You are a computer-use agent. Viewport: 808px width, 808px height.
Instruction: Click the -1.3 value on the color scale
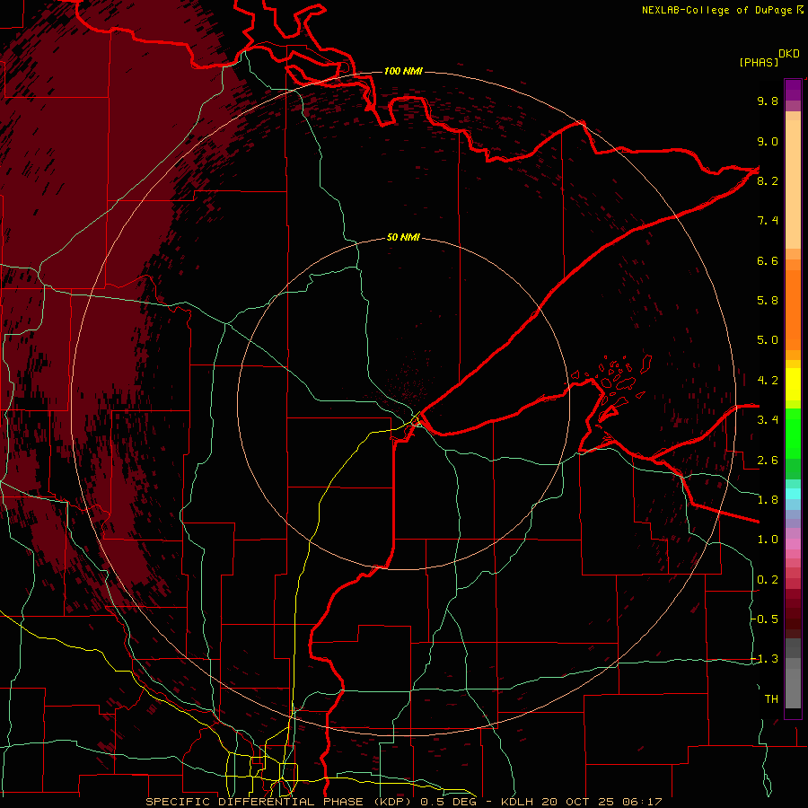click(x=765, y=659)
